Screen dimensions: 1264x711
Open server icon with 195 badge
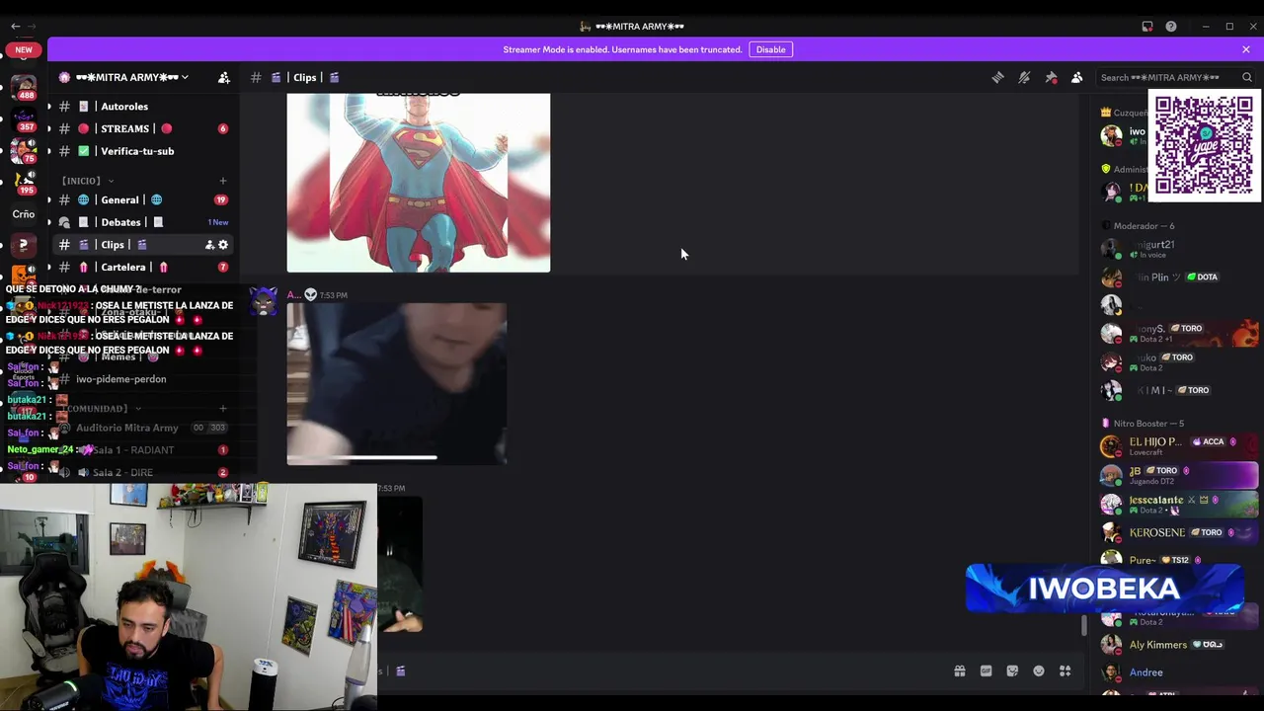tap(24, 182)
